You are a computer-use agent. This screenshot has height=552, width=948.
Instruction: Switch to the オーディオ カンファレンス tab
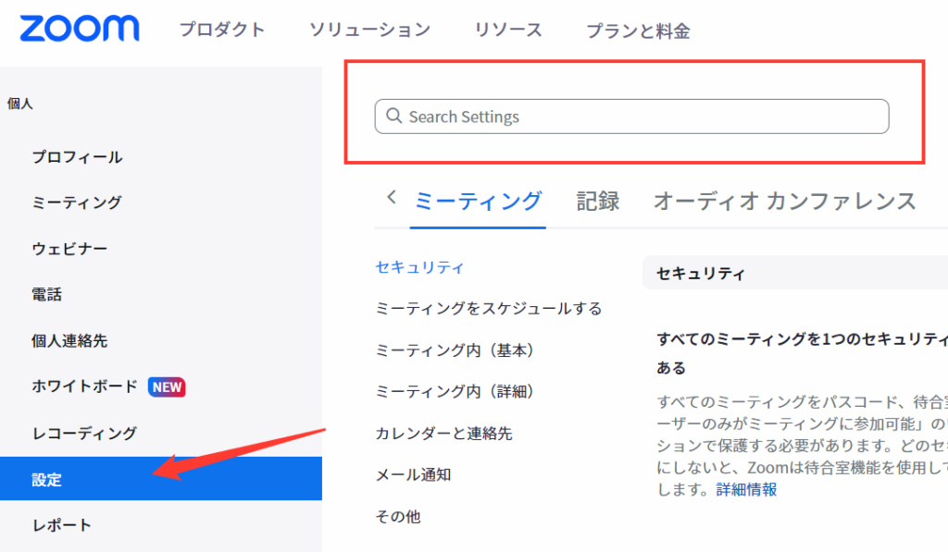coord(784,201)
